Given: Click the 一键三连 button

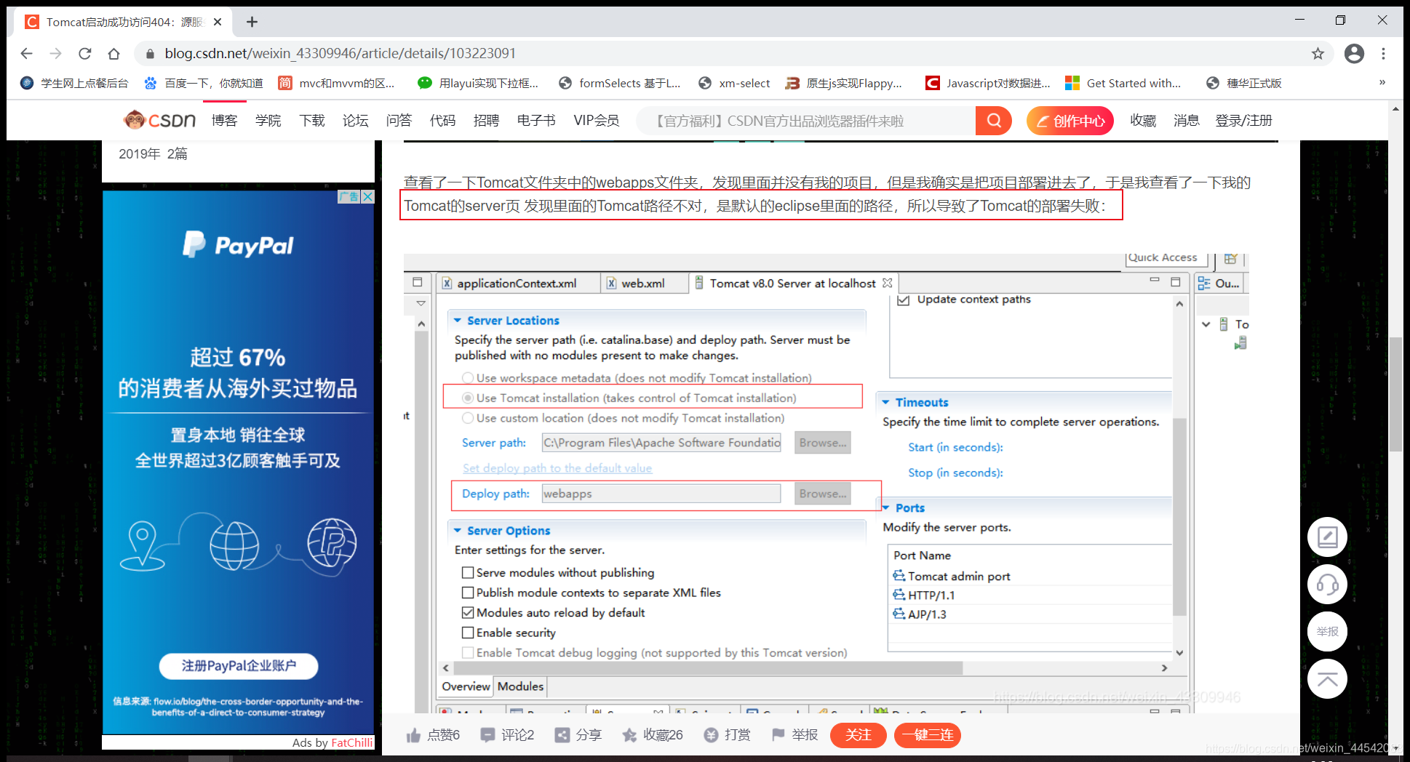Looking at the screenshot, I should coord(928,735).
